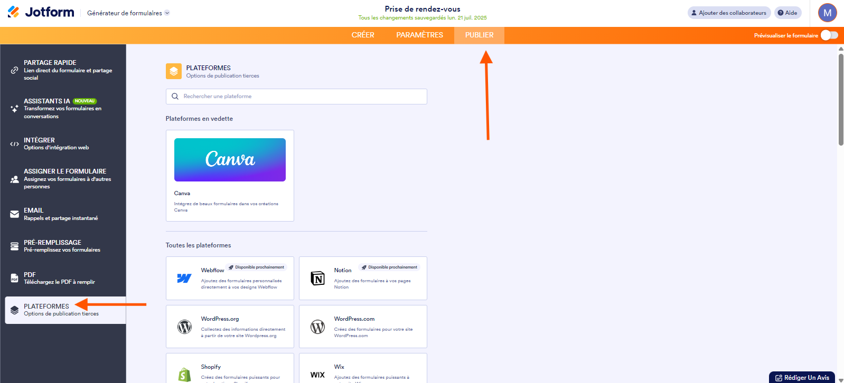Click the Webflow logo icon
844x383 pixels.
click(x=184, y=279)
